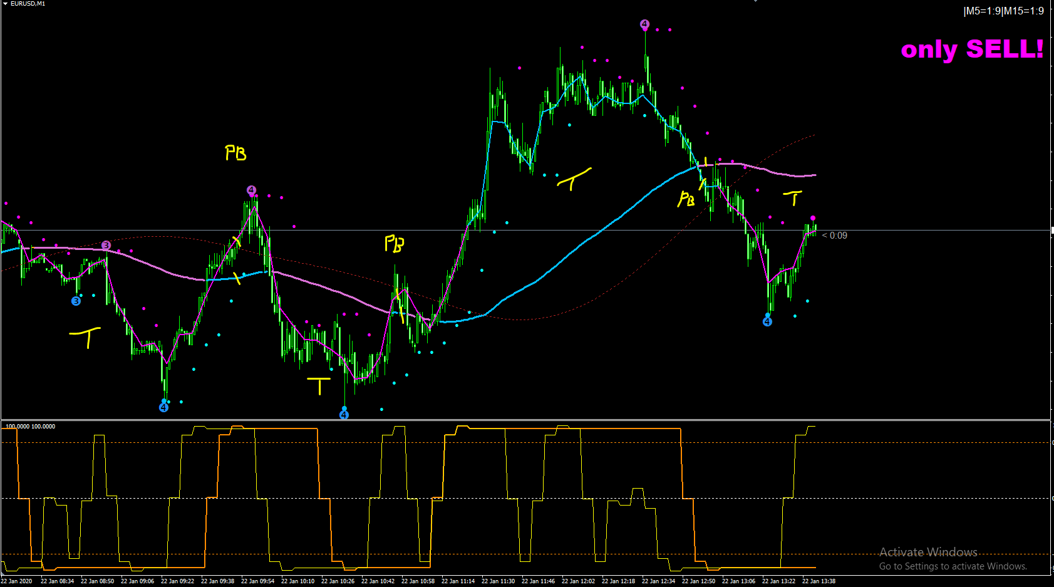Click the indicator values label "100.0000 100.0000"
This screenshot has width=1054, height=587.
(x=30, y=427)
